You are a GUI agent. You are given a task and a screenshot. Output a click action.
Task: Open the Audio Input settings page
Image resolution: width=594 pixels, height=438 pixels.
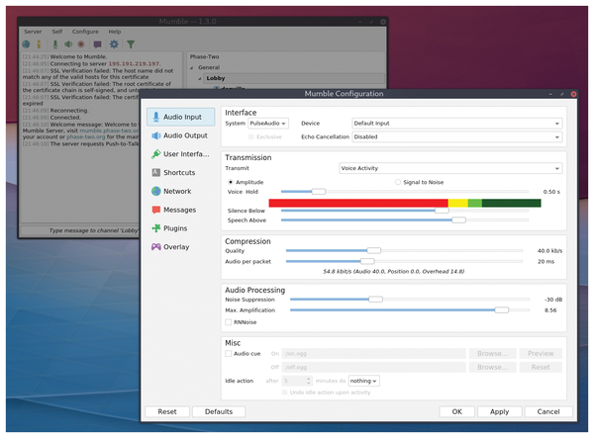point(181,117)
